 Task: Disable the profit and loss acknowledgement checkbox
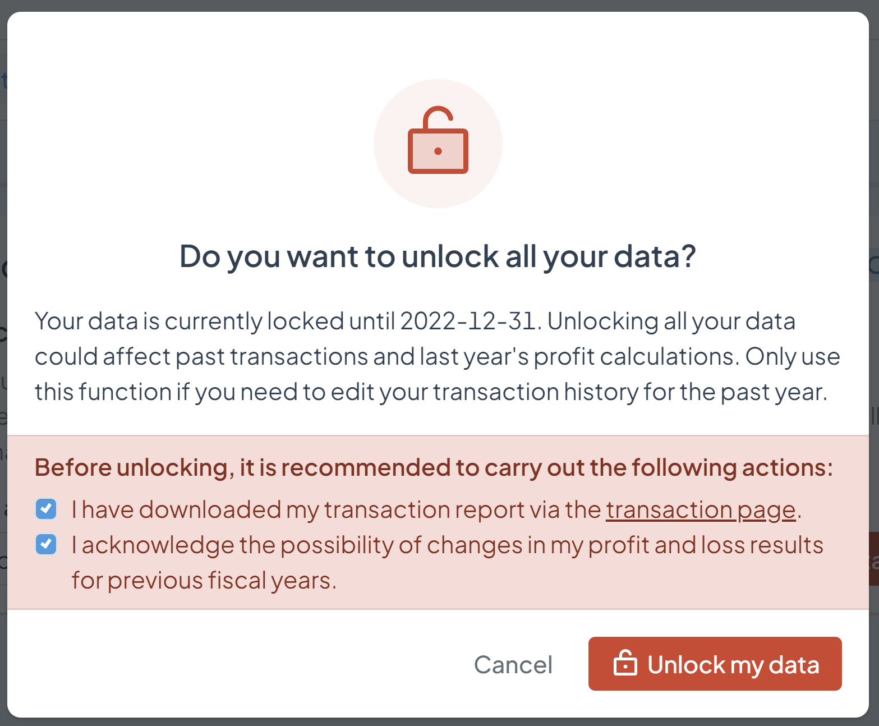tap(46, 544)
